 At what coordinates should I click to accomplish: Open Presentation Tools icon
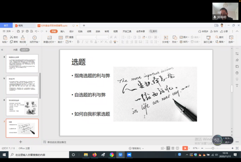click(x=209, y=38)
